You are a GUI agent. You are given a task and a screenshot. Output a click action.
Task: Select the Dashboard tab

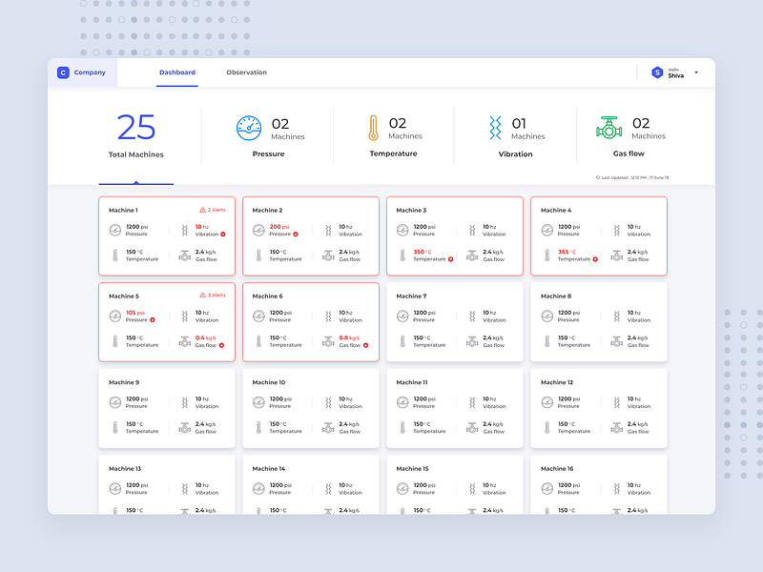(x=177, y=71)
